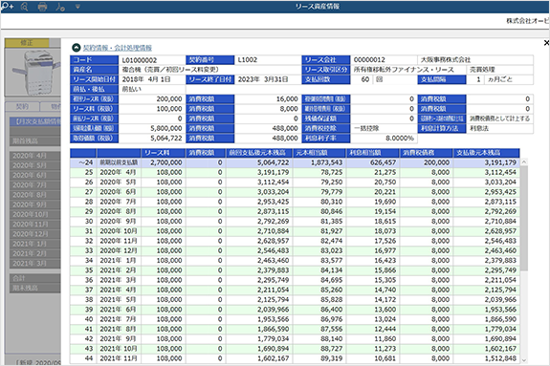Click the 利息計算方法 value 利息法
Image resolution: width=550 pixels, height=366 pixels.
pyautogui.click(x=500, y=129)
